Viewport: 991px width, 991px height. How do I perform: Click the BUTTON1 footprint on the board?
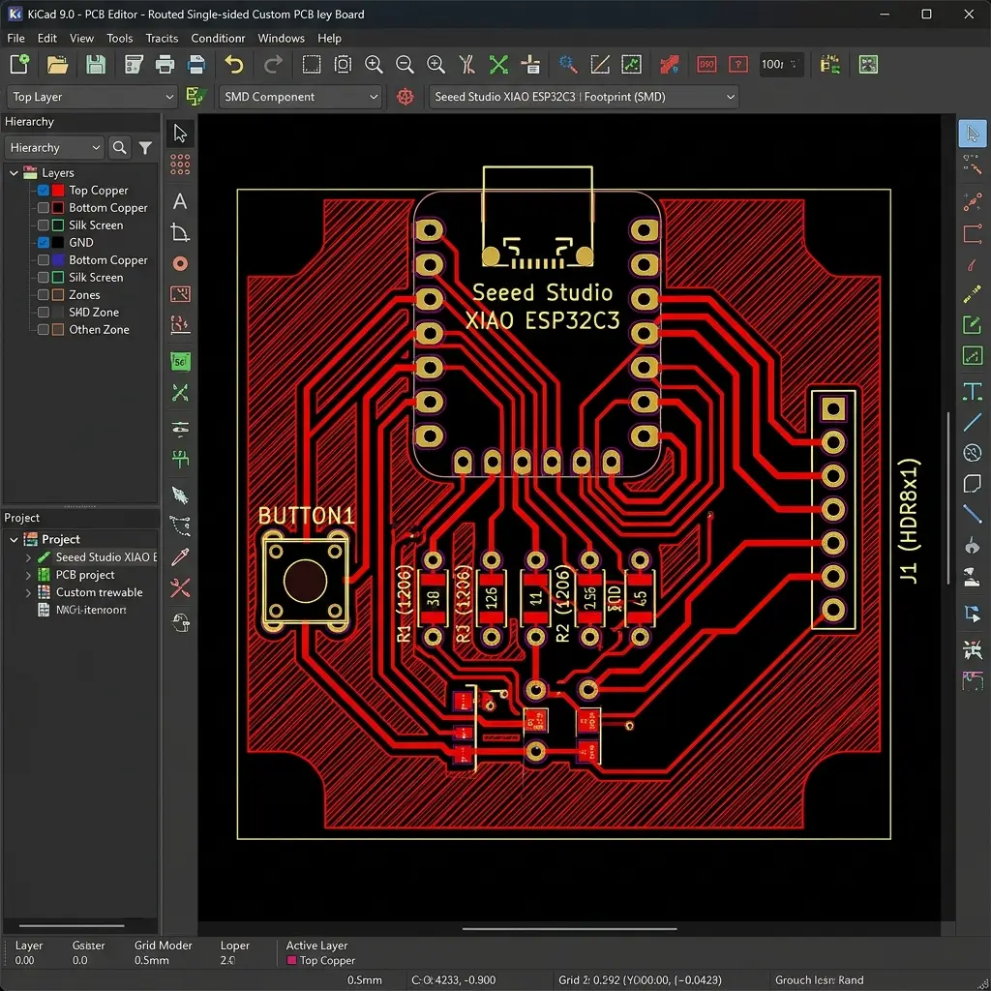pos(305,582)
